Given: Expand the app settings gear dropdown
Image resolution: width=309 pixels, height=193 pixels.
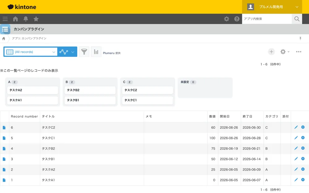Looking at the screenshot, I should [x=285, y=52].
